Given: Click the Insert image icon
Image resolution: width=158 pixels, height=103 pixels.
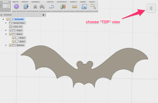Looking at the screenshot, I should pos(84,7).
